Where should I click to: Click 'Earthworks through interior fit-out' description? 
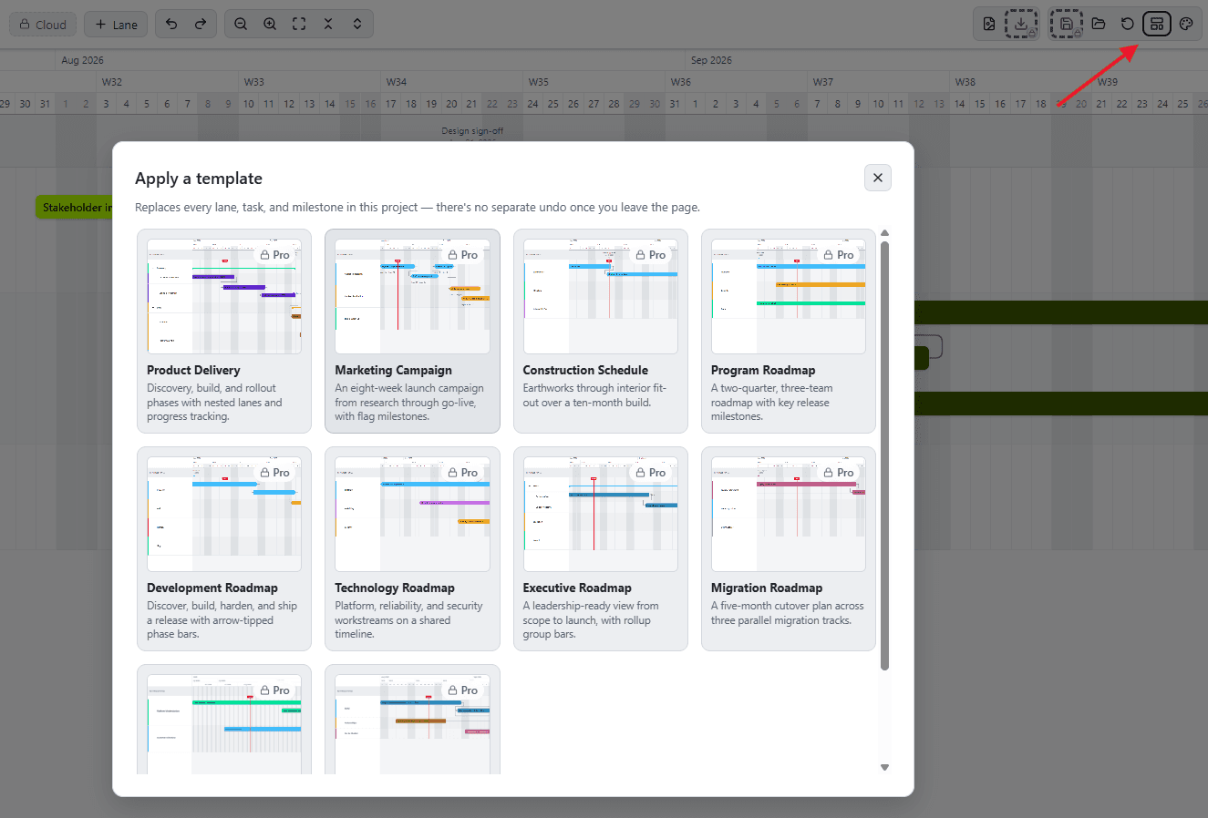tap(594, 395)
